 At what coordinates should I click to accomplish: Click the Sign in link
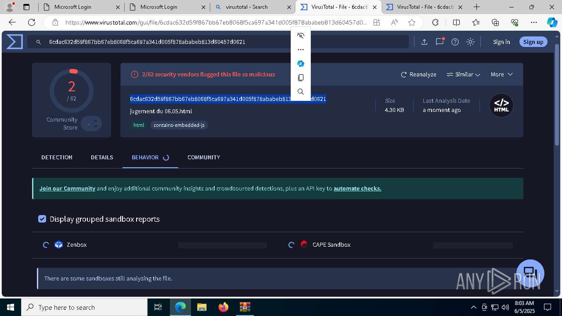point(501,42)
